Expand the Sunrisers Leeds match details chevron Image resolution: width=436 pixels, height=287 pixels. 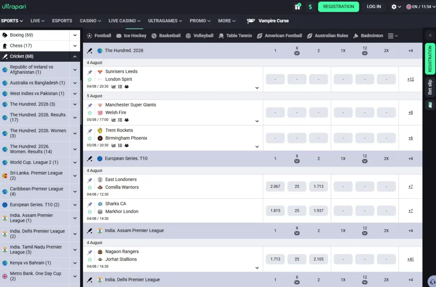coord(257,88)
